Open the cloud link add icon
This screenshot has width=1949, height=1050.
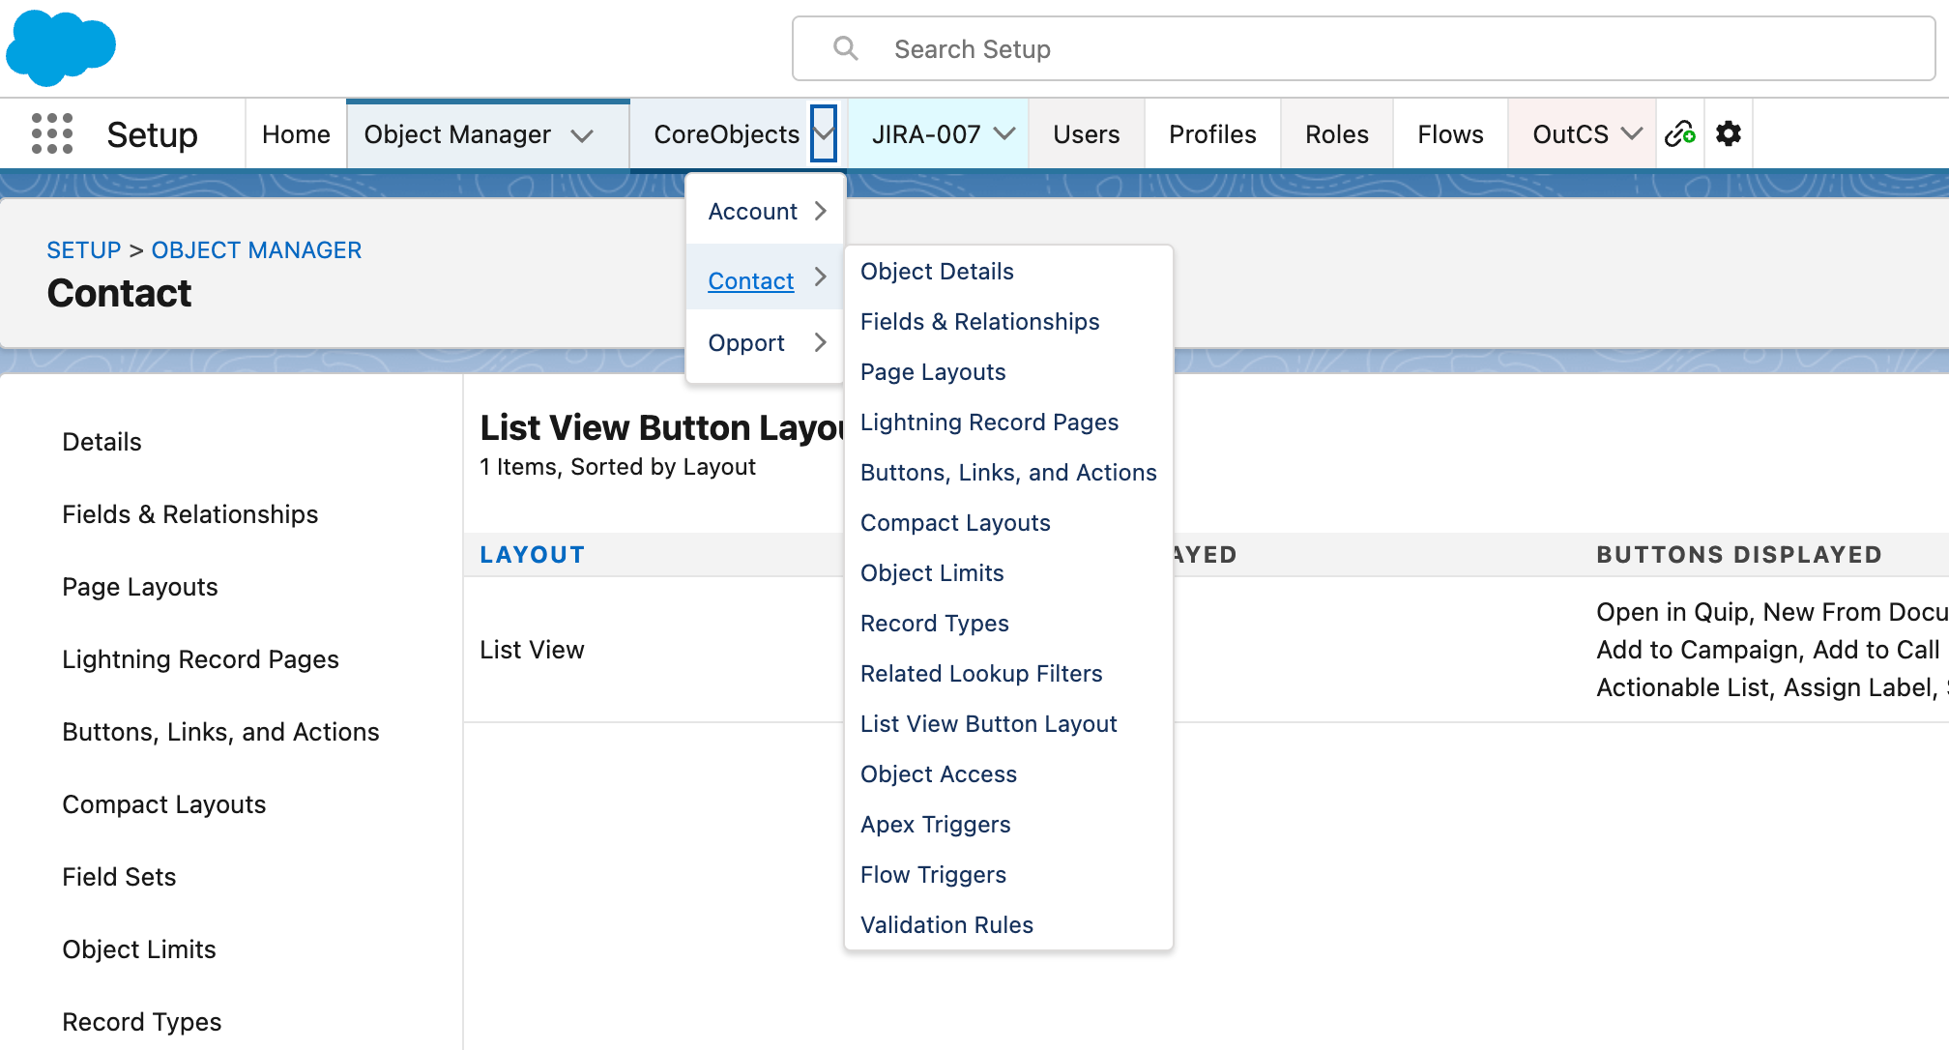tap(1680, 133)
